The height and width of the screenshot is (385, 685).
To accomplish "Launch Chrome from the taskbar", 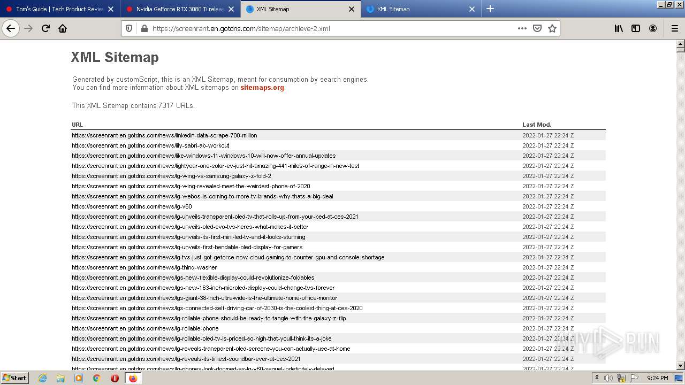I will click(96, 378).
